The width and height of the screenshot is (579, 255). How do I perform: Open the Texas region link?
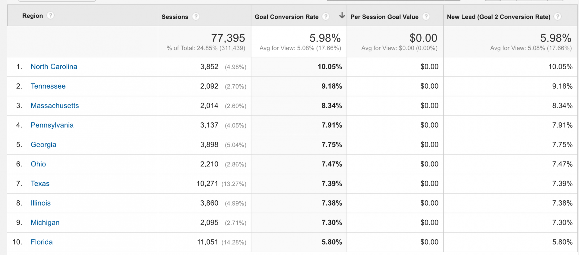[40, 184]
